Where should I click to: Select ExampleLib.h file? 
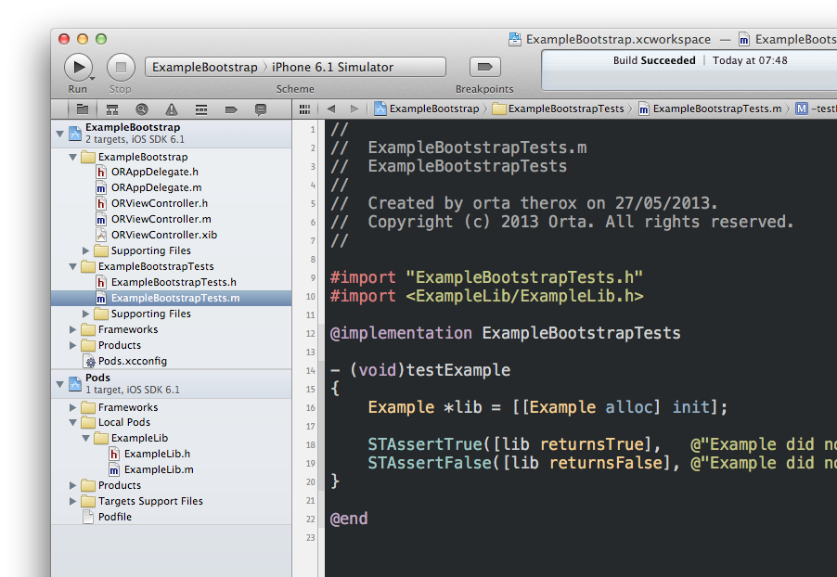tap(171, 455)
